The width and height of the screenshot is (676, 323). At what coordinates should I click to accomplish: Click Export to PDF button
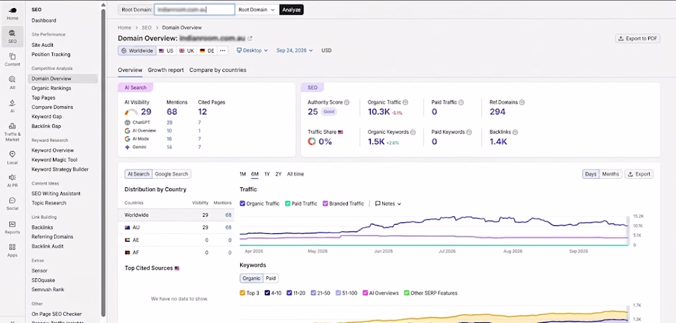click(x=638, y=38)
